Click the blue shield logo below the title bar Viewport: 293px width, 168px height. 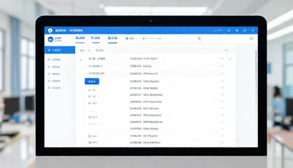(50, 39)
